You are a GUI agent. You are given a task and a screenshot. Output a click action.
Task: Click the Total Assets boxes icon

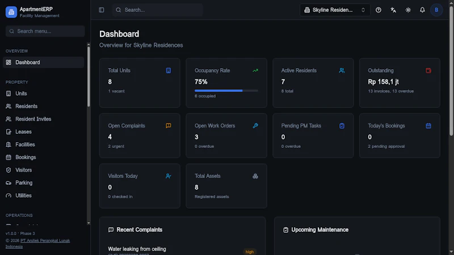pyautogui.click(x=255, y=176)
